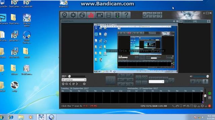Image resolution: width=215 pixels, height=120 pixels.
Task: Click the red X icon in status bar
Action: [210, 106]
